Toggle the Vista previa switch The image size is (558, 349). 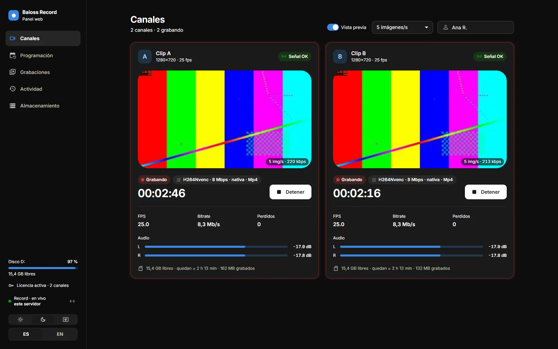[333, 27]
